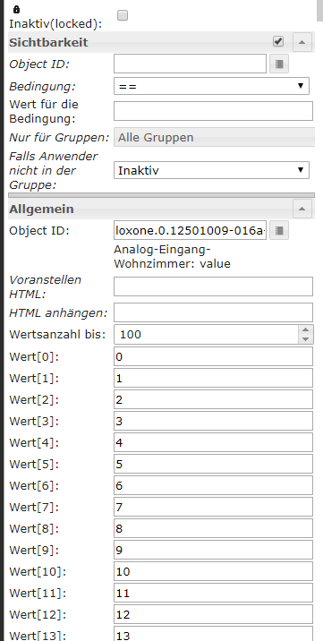Image resolution: width=323 pixels, height=641 pixels.
Task: Click the Wert[2] input field
Action: 213,399
